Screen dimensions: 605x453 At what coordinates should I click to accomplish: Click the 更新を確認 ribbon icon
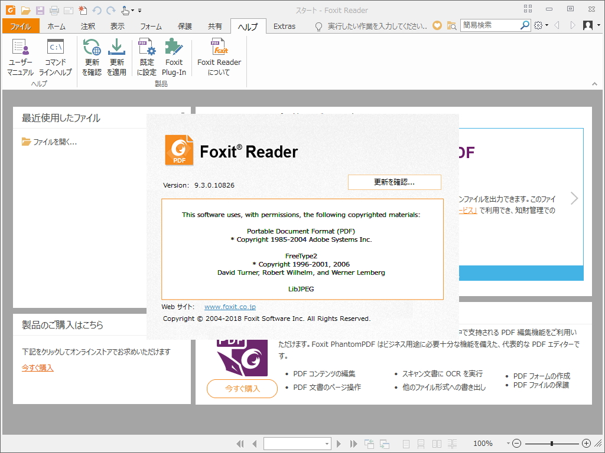click(x=92, y=56)
